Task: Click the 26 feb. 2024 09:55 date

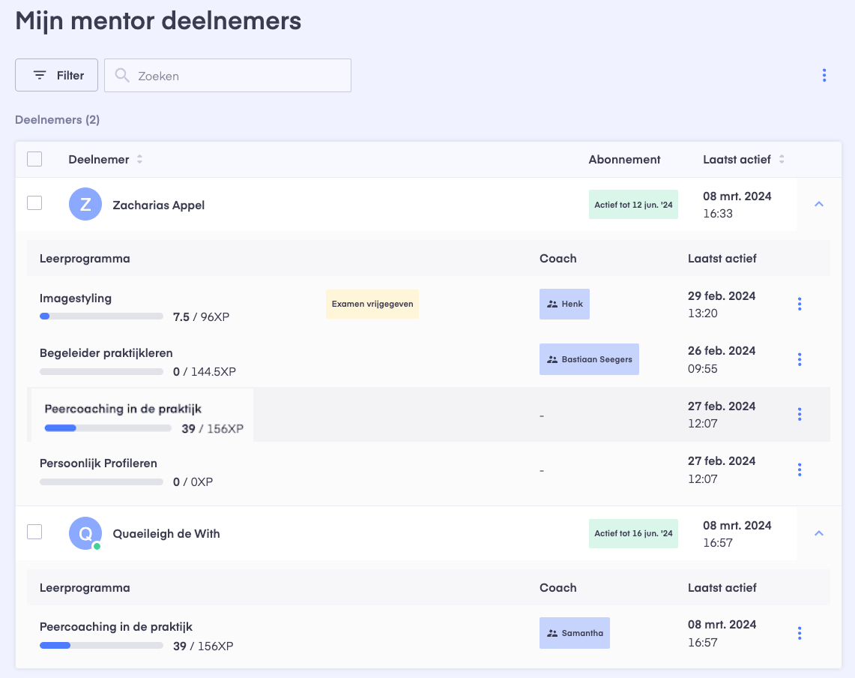Action: pos(722,360)
